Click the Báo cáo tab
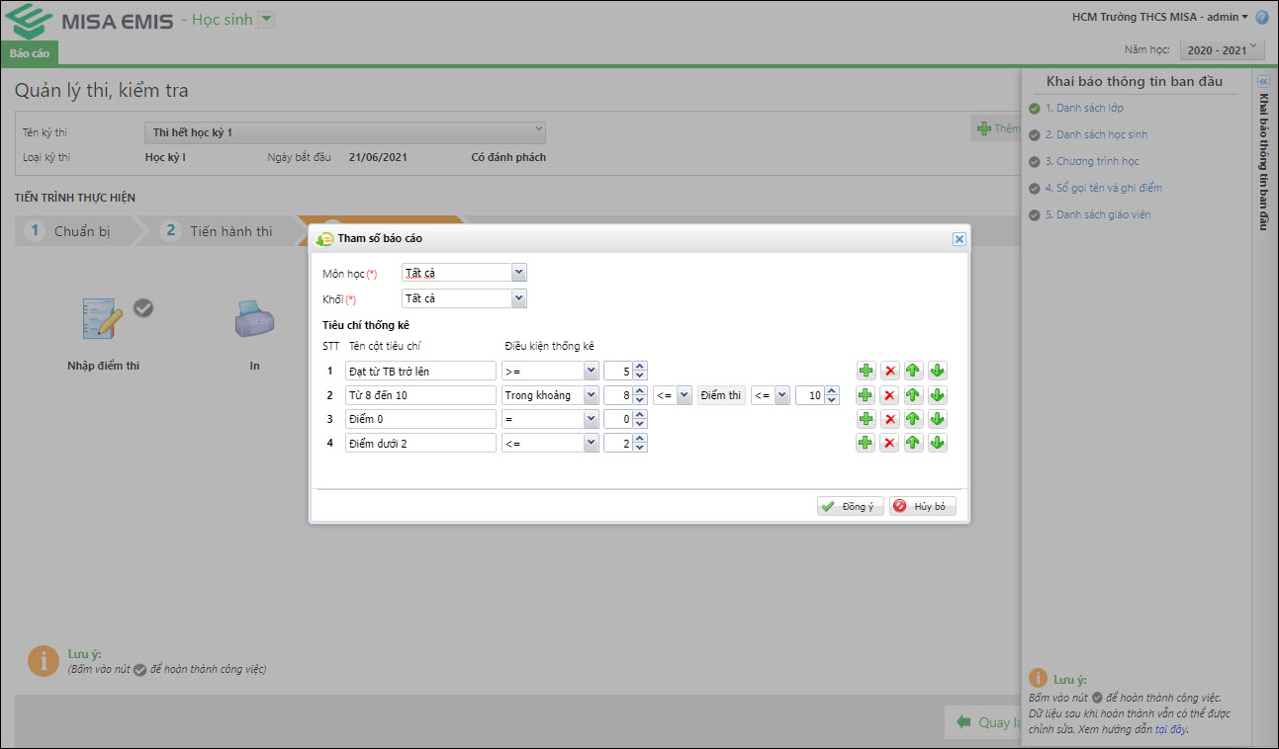Screen dimensions: 1279x749 pos(30,53)
